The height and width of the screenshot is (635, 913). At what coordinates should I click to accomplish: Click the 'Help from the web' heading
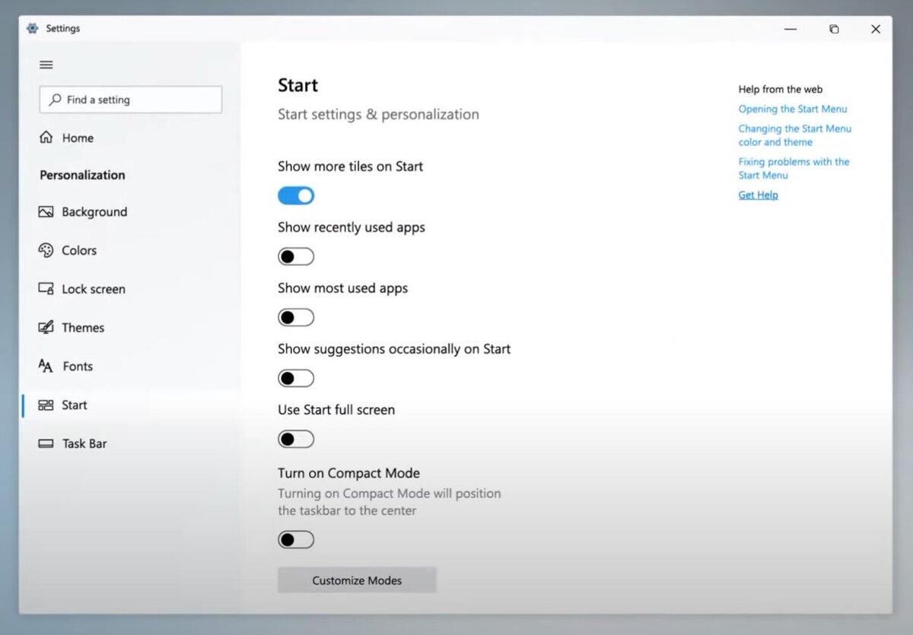click(780, 89)
